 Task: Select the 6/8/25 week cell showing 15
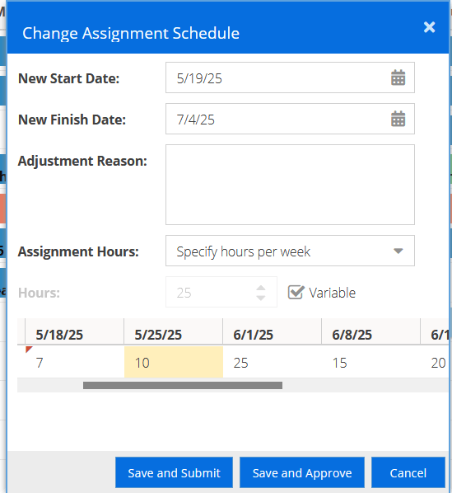coord(371,362)
